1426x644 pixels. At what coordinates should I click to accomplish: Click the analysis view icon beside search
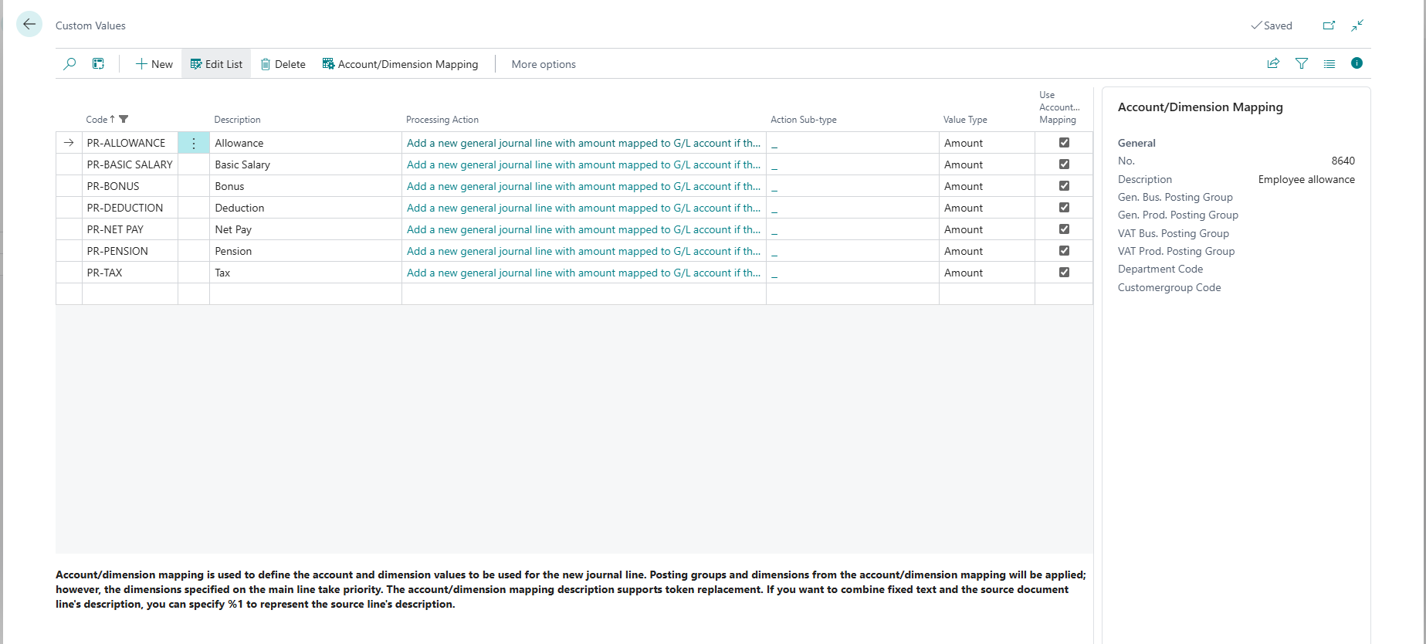click(98, 64)
